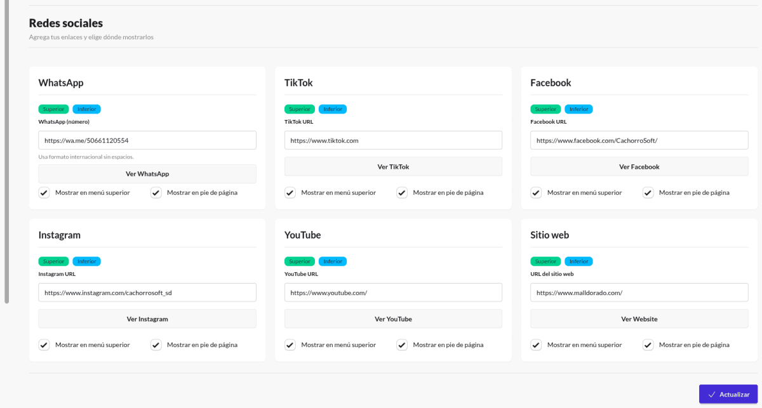Click the "Ver TikTok" button
Screen dimensions: 762x408
coord(393,166)
